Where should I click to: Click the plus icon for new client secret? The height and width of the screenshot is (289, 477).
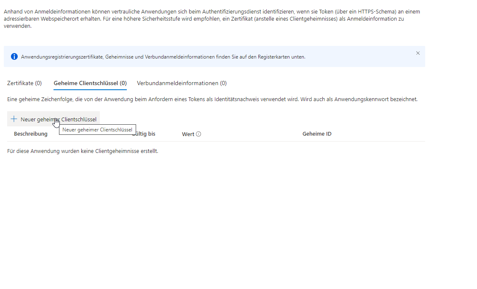pos(14,119)
